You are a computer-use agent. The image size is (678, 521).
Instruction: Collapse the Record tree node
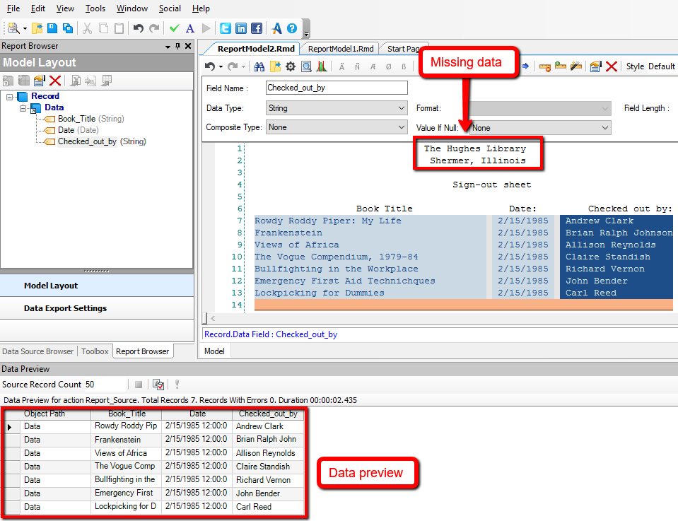10,96
